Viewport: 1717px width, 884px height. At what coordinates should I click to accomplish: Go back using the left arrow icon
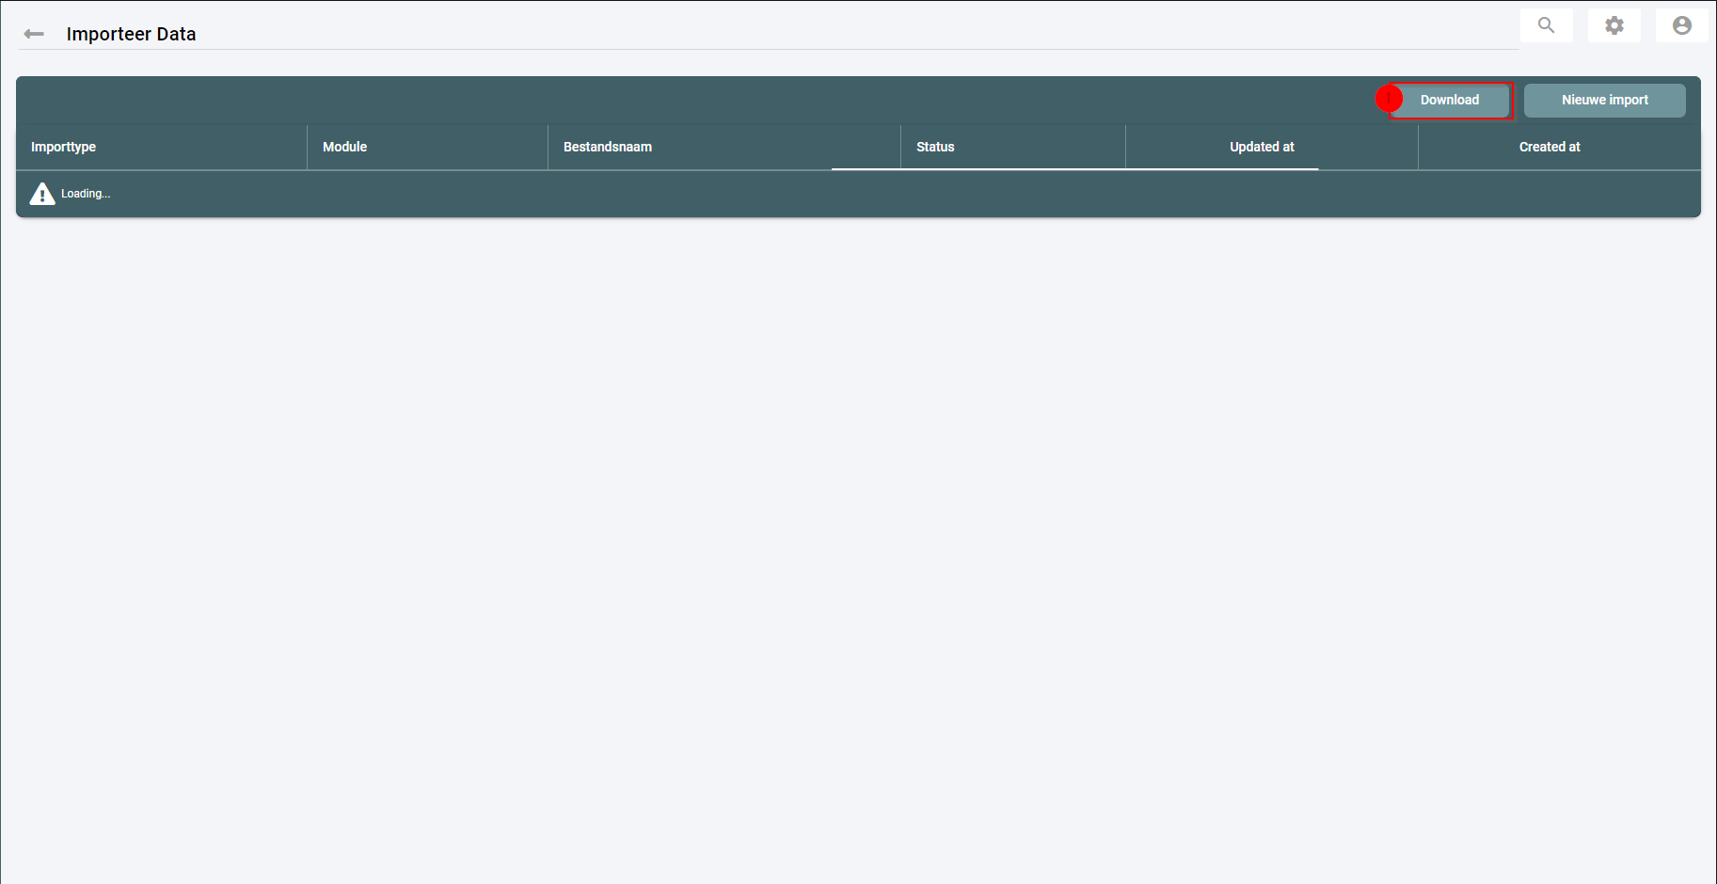[34, 34]
